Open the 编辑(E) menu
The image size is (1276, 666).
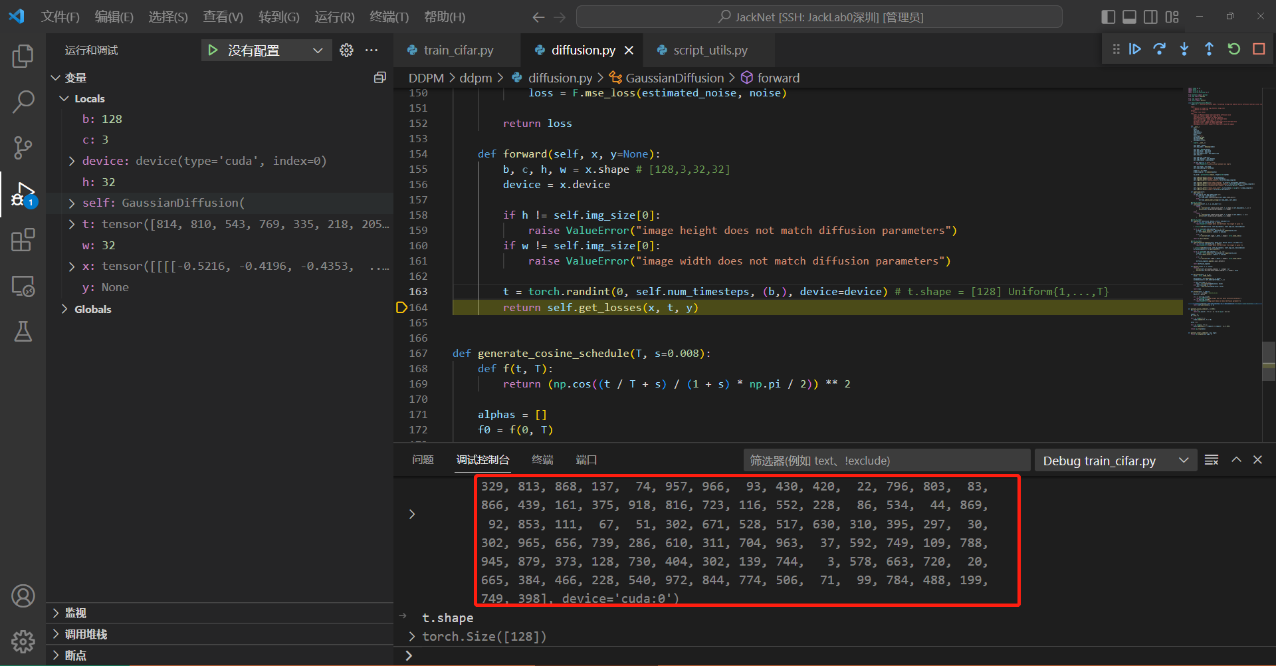pyautogui.click(x=114, y=17)
